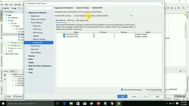Open the Mail icon on the taskbar
The height and width of the screenshot is (106, 189).
click(x=85, y=103)
